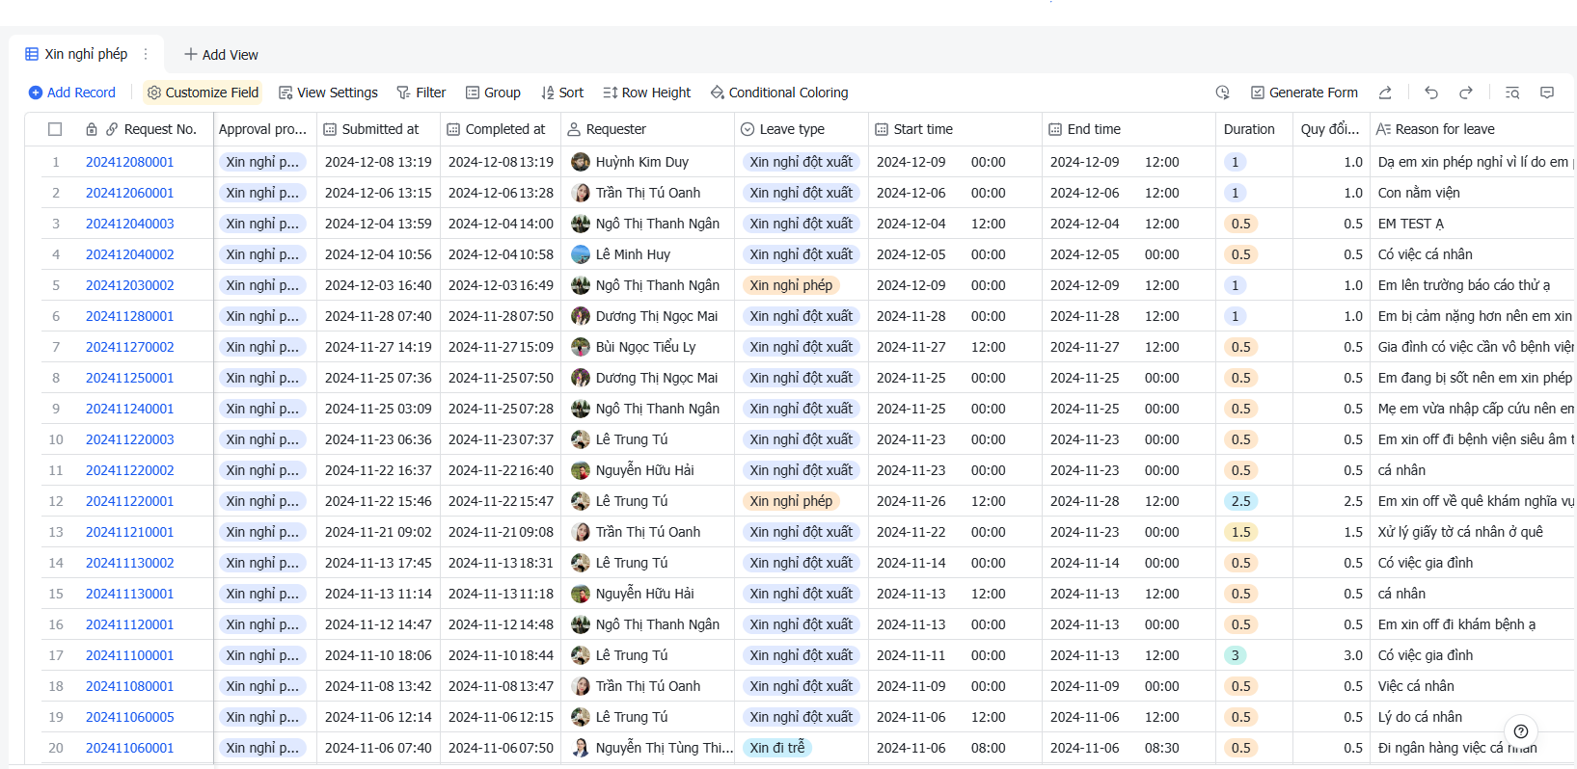Open Customize Field
This screenshot has width=1577, height=769.
[x=203, y=93]
